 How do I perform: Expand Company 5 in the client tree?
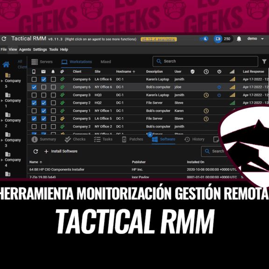[x=2, y=81]
